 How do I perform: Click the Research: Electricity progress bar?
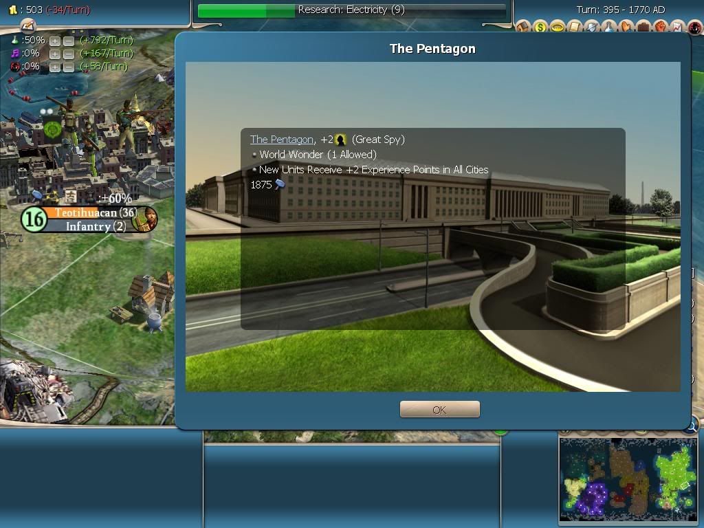tap(351, 11)
